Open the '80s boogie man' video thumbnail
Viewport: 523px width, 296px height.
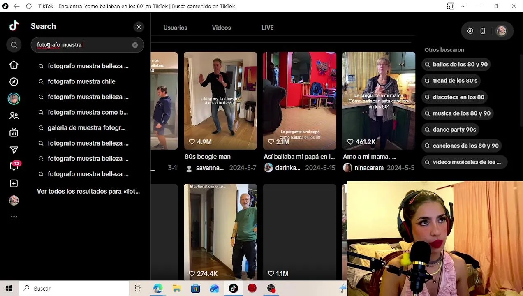point(220,101)
